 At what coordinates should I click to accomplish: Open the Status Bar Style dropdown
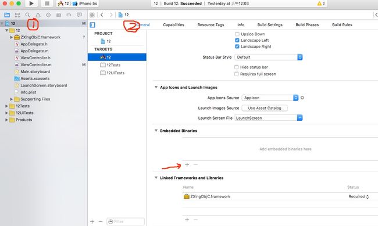point(269,57)
